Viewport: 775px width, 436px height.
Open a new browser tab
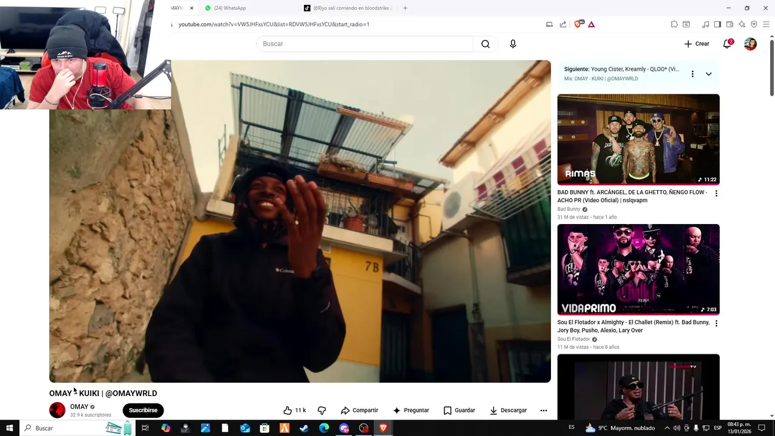[405, 8]
